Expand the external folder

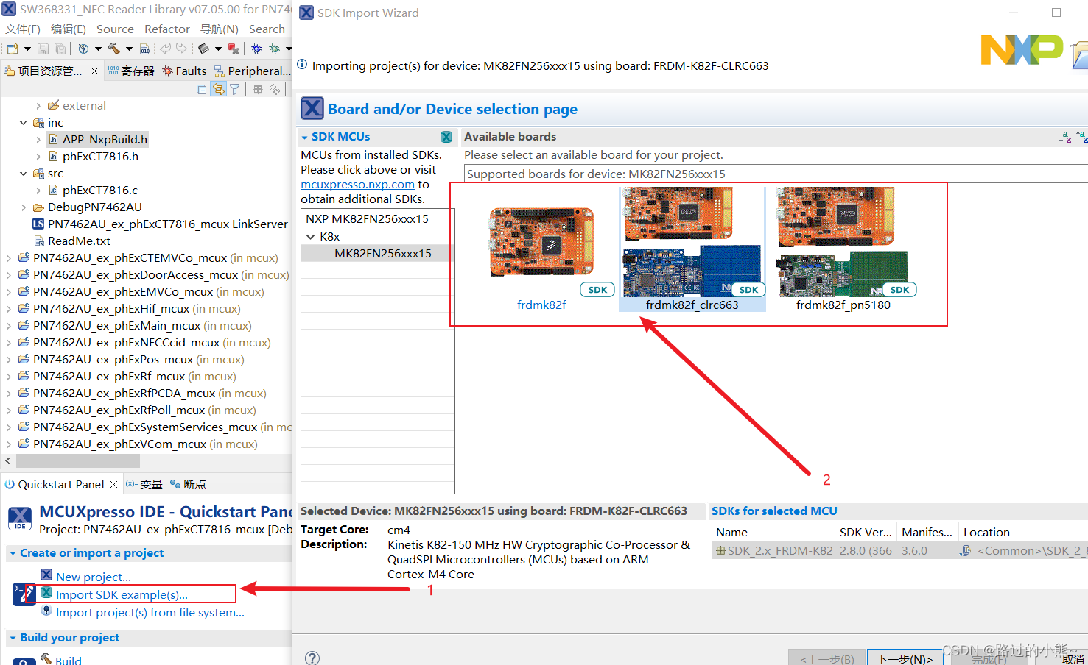click(x=38, y=106)
